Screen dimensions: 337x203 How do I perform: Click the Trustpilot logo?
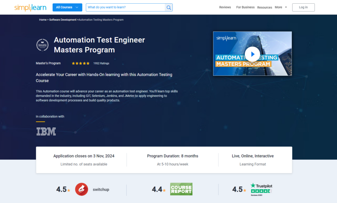261,186
